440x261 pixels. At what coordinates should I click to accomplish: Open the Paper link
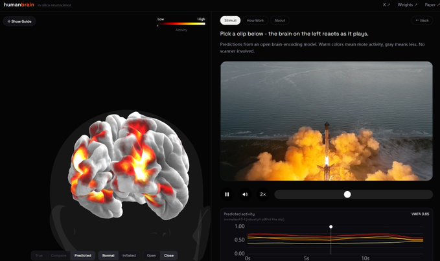click(x=432, y=5)
